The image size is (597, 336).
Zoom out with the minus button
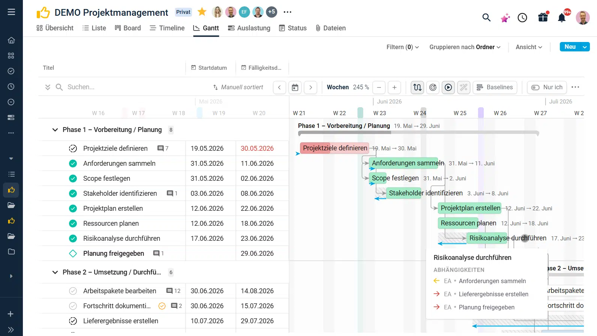pyautogui.click(x=379, y=87)
